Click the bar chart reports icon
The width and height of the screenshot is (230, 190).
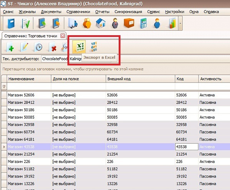tap(172, 23)
